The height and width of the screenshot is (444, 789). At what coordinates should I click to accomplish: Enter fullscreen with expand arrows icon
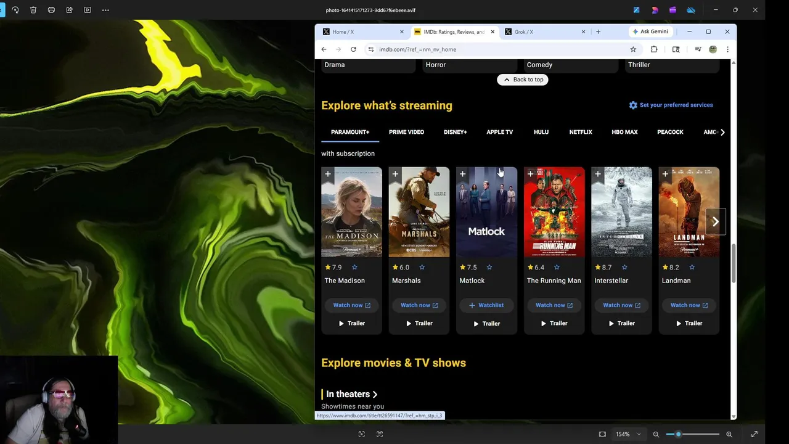(x=754, y=434)
